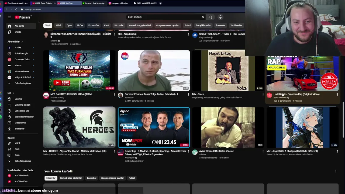
Task: Open Devler Ligi video title link
Action: (155, 153)
